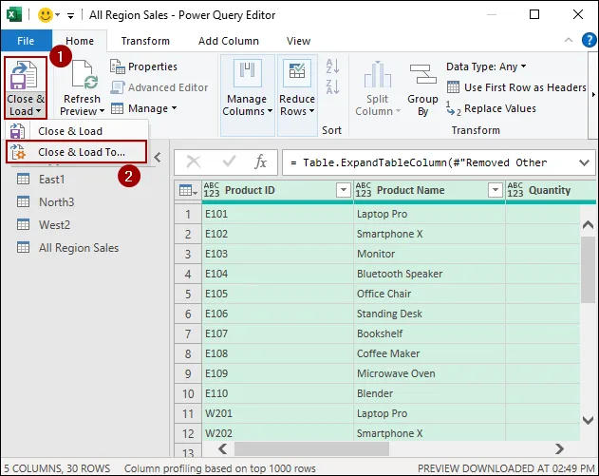Select the All Region Sales query
The image size is (599, 476).
click(79, 248)
